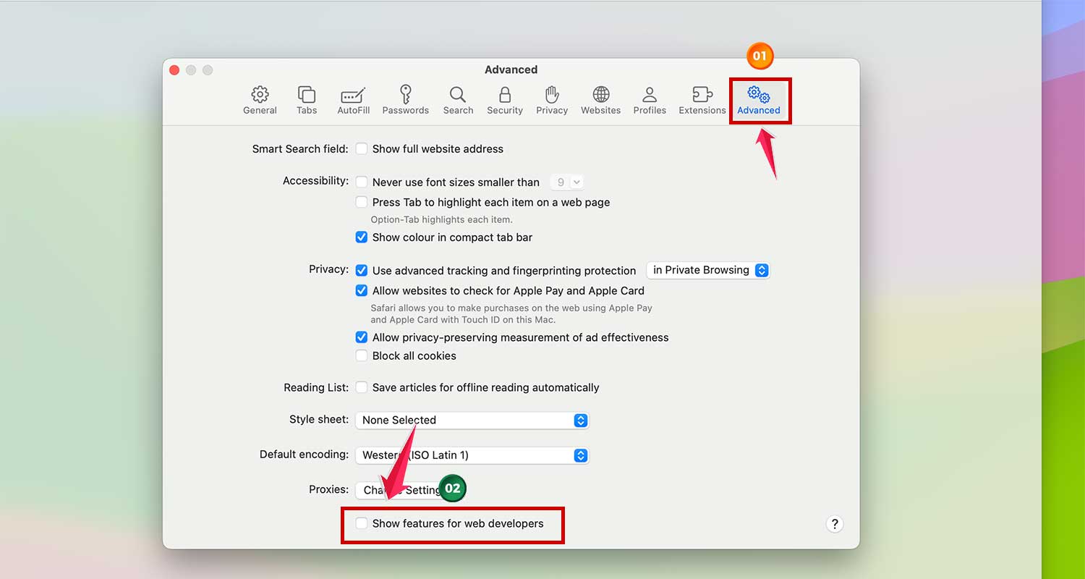Select the Tabs settings icon
Image resolution: width=1085 pixels, height=579 pixels.
[307, 100]
